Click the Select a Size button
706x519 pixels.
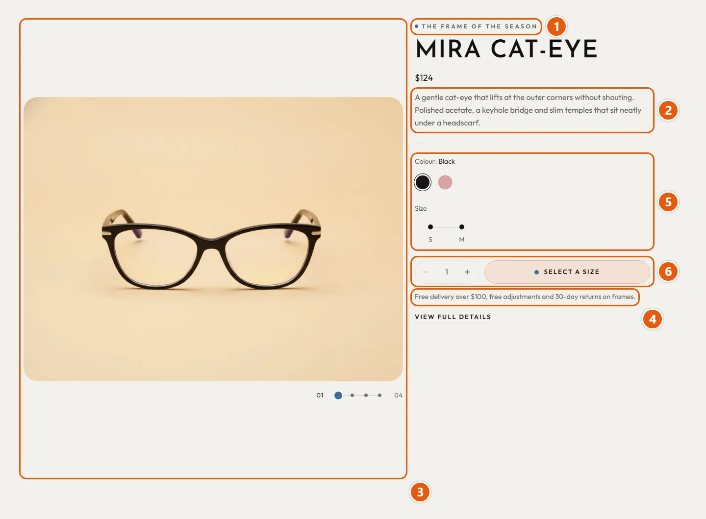pos(567,272)
